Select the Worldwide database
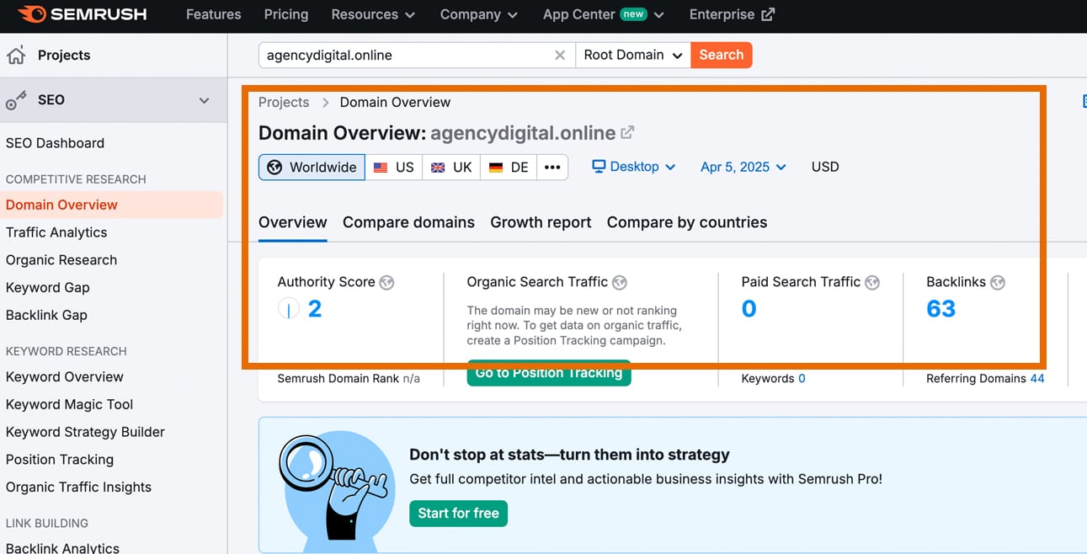This screenshot has width=1087, height=554. click(x=312, y=167)
